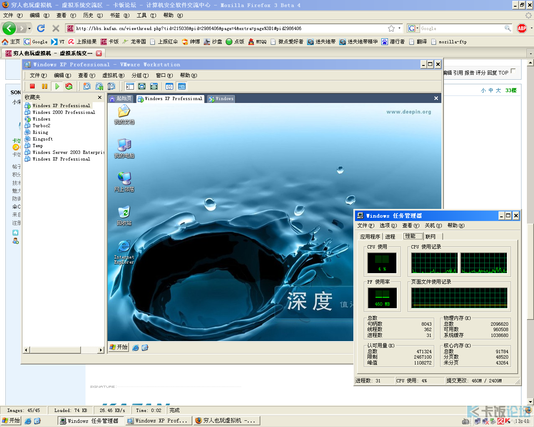Power on the VM with green play icon
Viewport: 534px width, 427px height.
click(x=57, y=86)
